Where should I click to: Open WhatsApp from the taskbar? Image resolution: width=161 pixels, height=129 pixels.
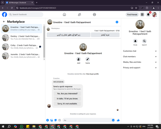pyautogui.click(x=22, y=126)
